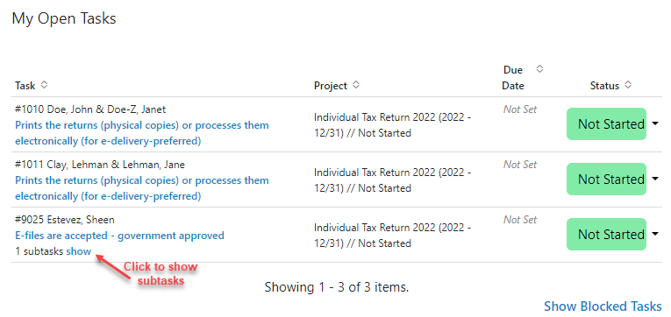The image size is (671, 317).
Task: Click the Project column header label
Action: point(331,86)
